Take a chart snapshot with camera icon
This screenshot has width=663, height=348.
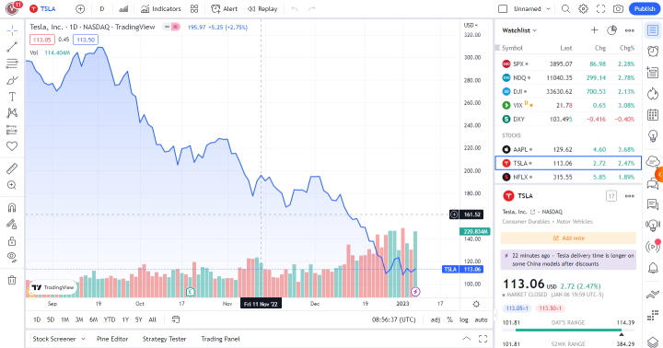point(618,9)
